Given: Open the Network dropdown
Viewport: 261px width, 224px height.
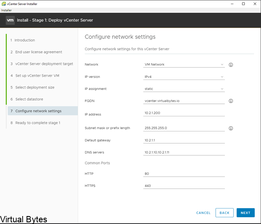Looking at the screenshot, I should [x=184, y=64].
